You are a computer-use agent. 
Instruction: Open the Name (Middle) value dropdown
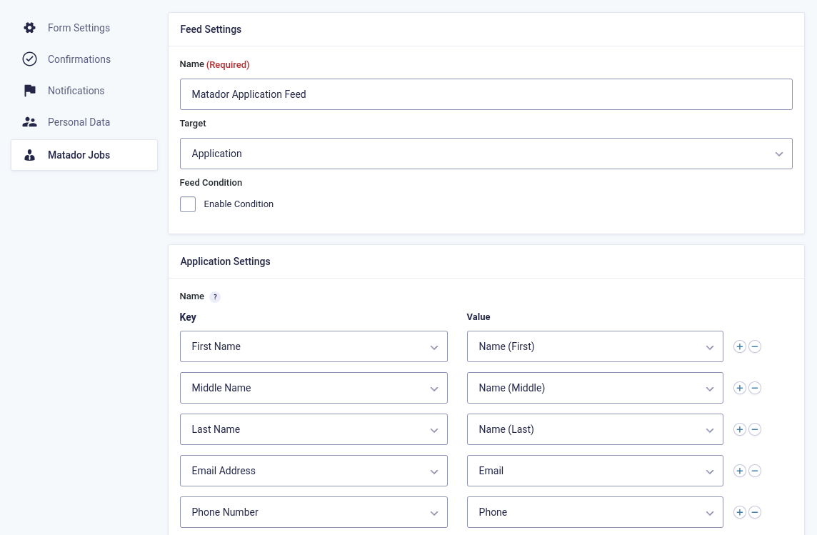595,388
